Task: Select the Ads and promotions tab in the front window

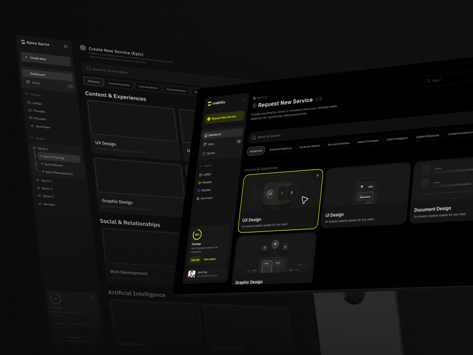Action: pos(339,144)
